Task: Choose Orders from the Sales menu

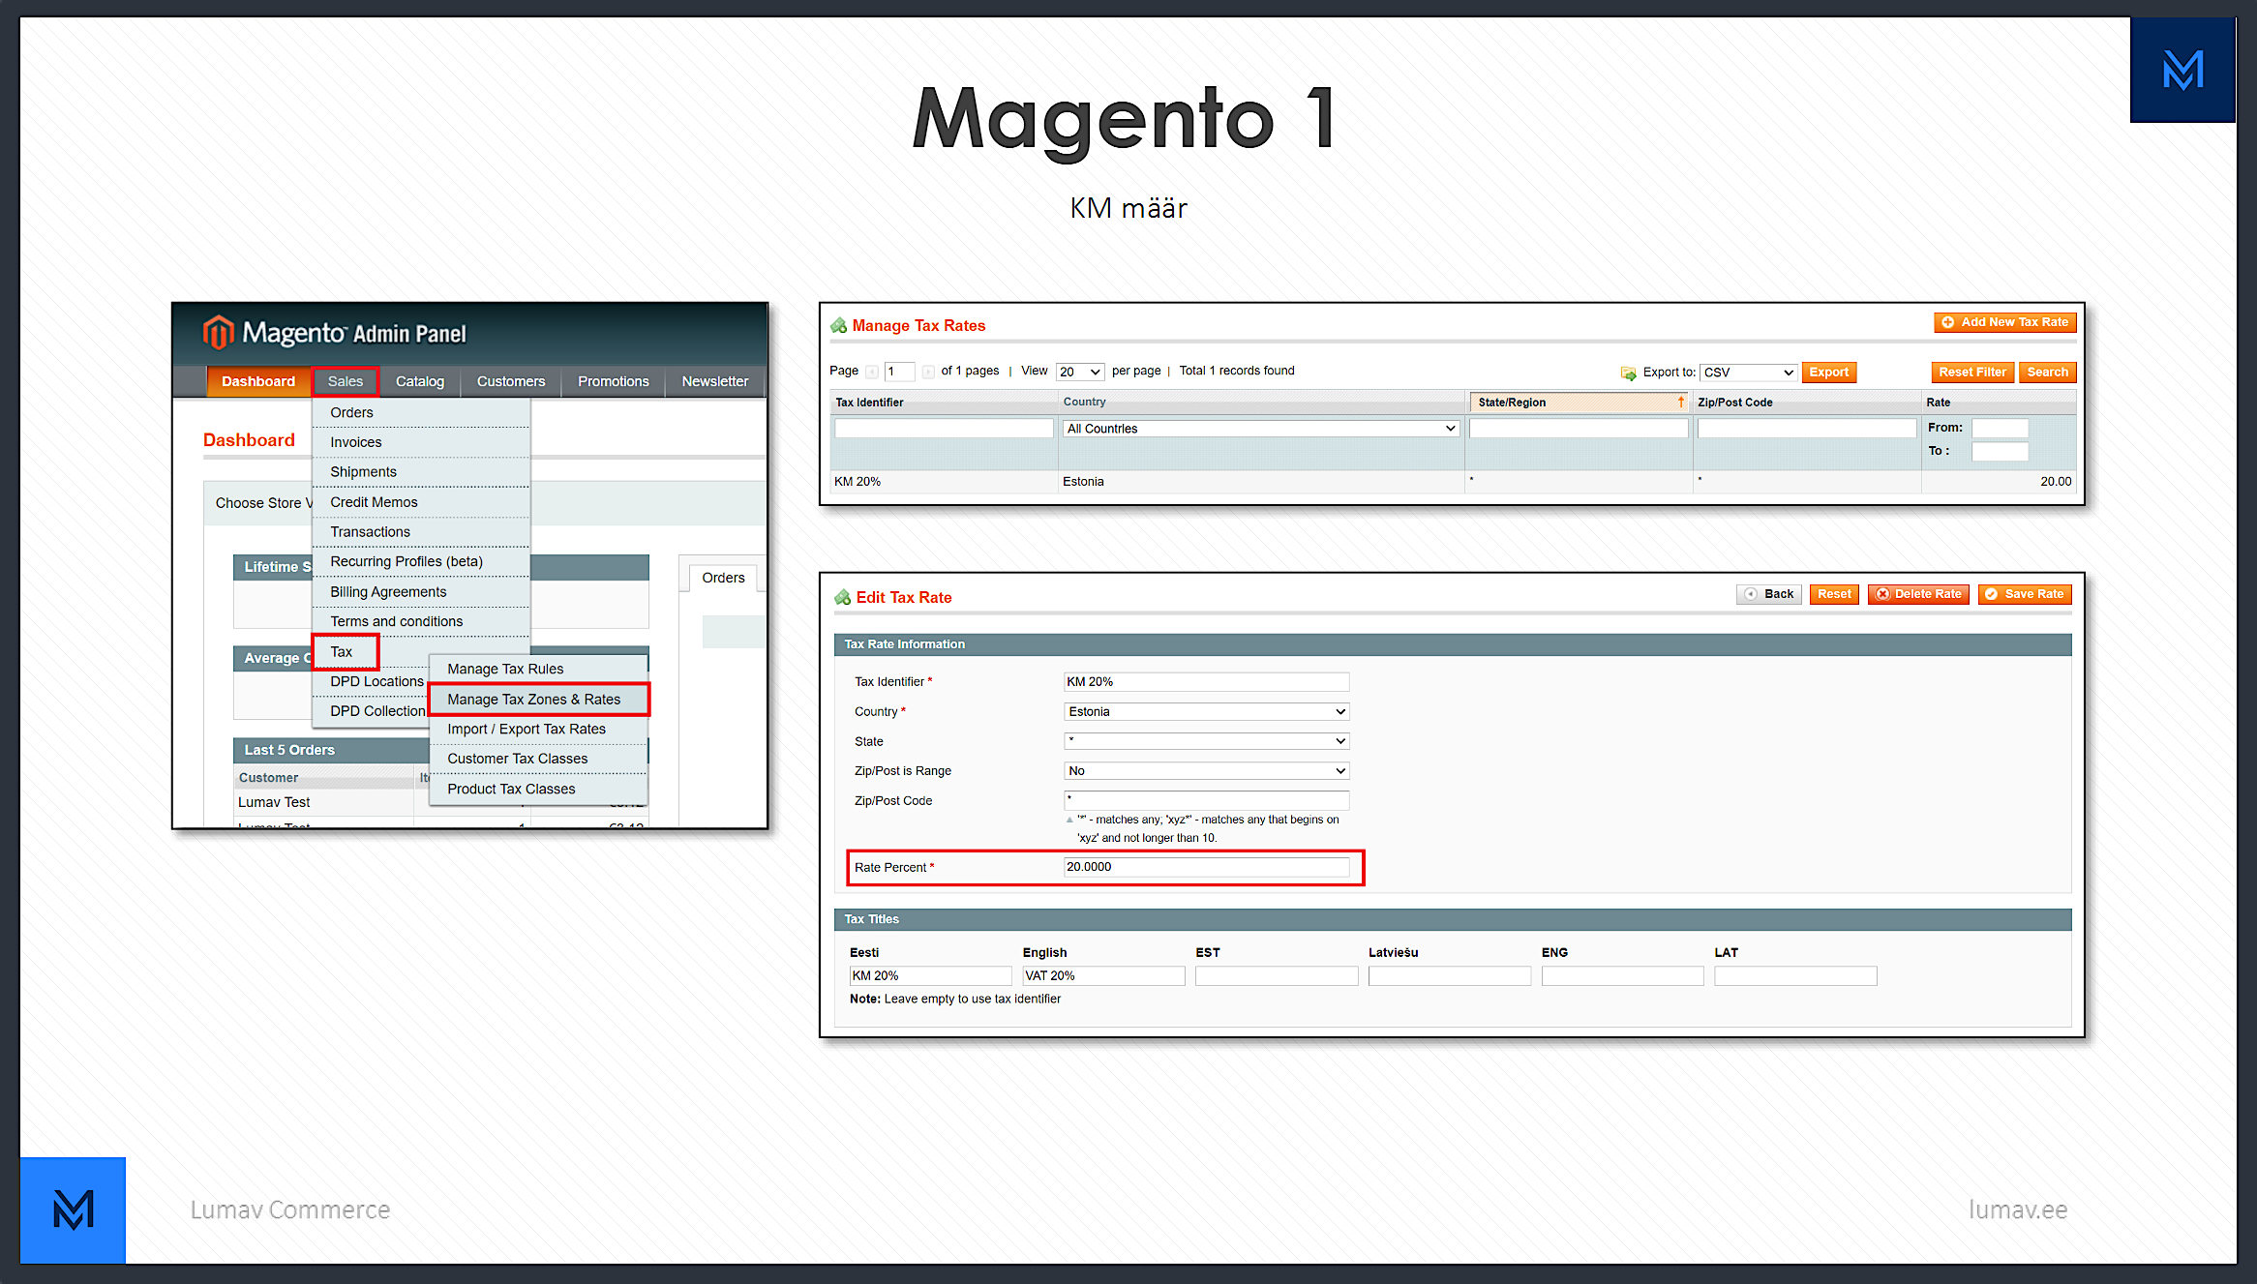Action: coord(421,412)
